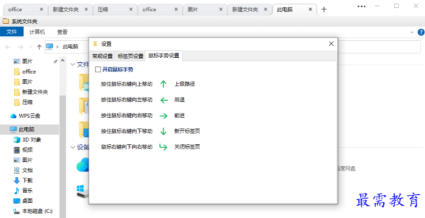This screenshot has height=218, width=425.
Task: Open recent locations dropdown arrow
Action: tap(31, 47)
